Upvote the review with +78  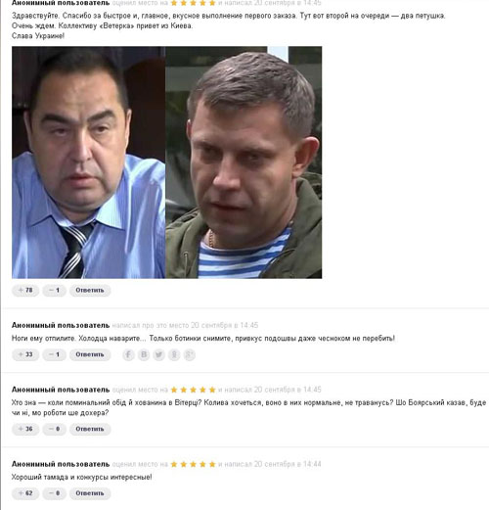25,290
